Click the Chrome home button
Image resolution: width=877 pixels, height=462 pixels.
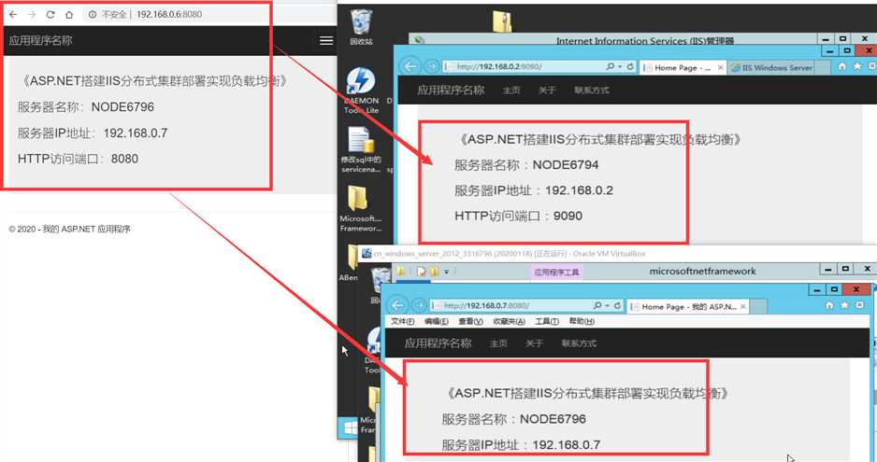click(x=69, y=15)
